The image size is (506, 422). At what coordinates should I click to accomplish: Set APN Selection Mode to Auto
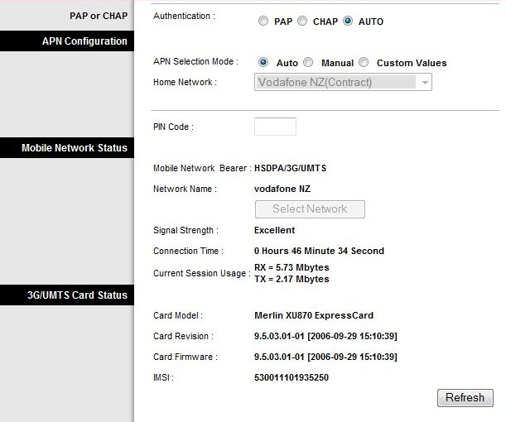263,62
